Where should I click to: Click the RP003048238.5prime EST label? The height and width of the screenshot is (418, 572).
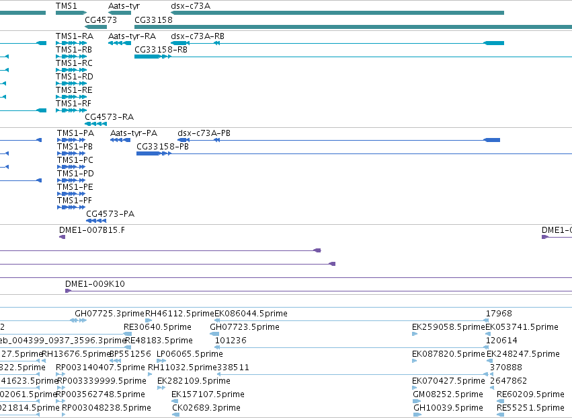pyautogui.click(x=106, y=408)
